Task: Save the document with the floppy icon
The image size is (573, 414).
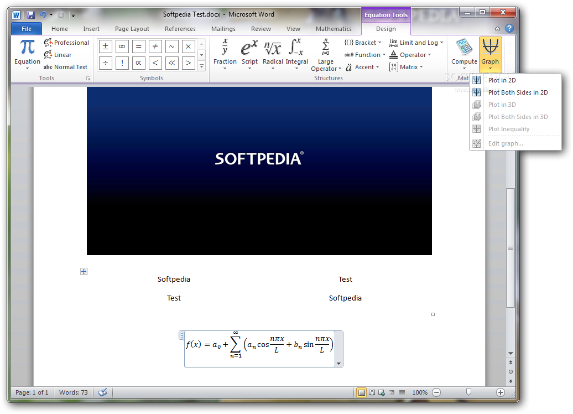Action: point(31,14)
